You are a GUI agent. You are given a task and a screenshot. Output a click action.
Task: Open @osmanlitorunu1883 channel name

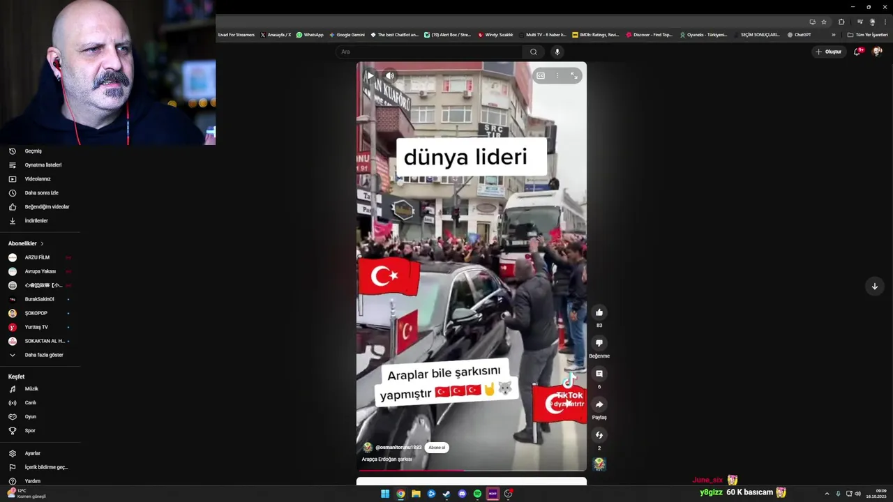398,448
